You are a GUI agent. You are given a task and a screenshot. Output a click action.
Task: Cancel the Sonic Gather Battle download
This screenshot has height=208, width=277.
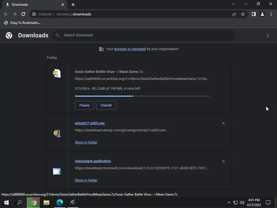pyautogui.click(x=106, y=105)
